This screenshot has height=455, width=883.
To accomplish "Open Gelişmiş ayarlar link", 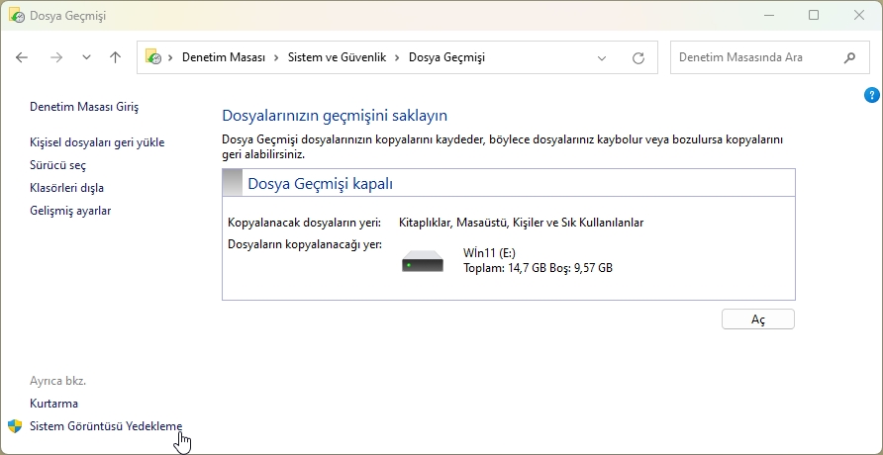I will [70, 211].
